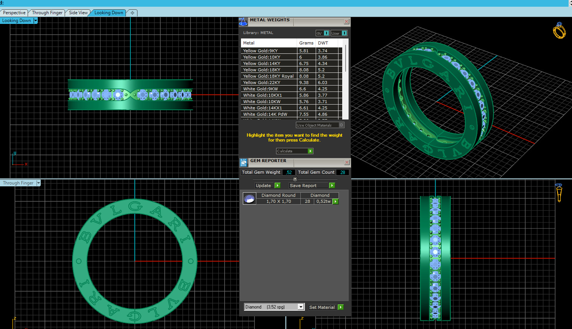Open the Looking Down viewport dropdown

[x=35, y=21]
